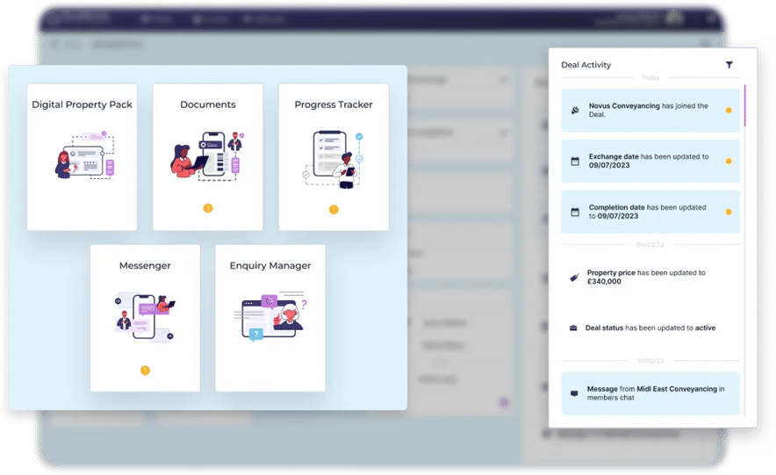The image size is (776, 475).
Task: Click the party icon beside Novus Conveyancing
Action: click(575, 110)
